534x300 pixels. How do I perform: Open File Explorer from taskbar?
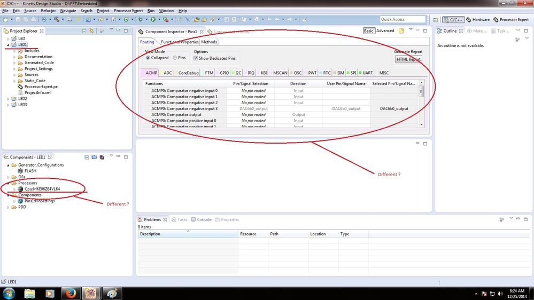[29, 293]
